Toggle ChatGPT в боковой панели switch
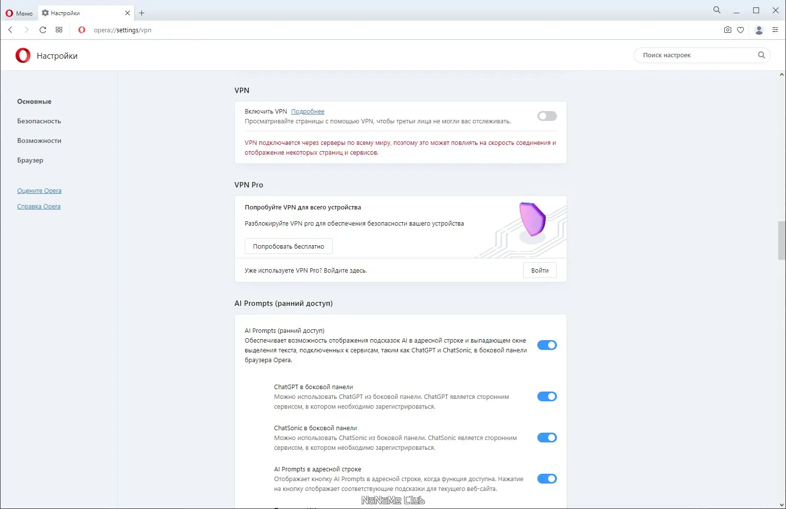Image resolution: width=786 pixels, height=509 pixels. pos(547,396)
